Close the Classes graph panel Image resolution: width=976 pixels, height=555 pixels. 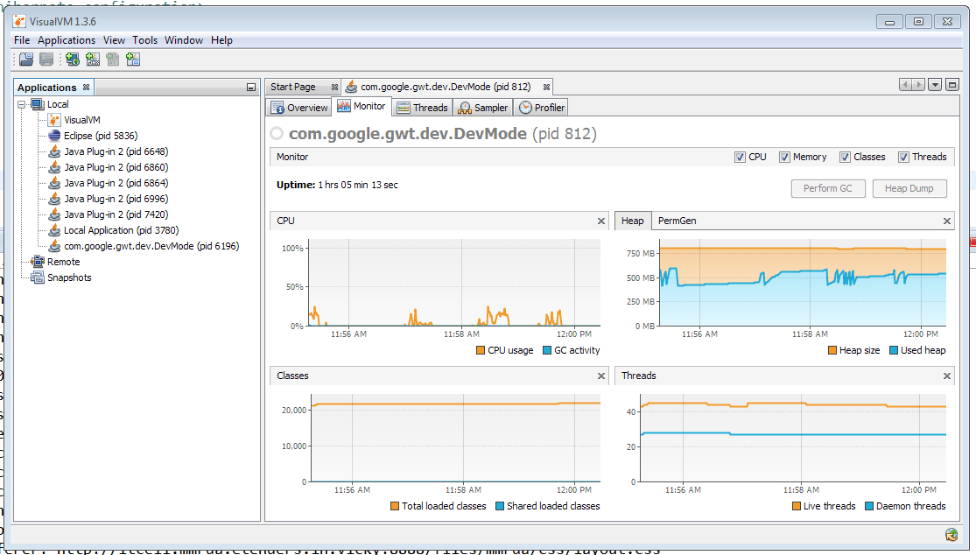[601, 376]
